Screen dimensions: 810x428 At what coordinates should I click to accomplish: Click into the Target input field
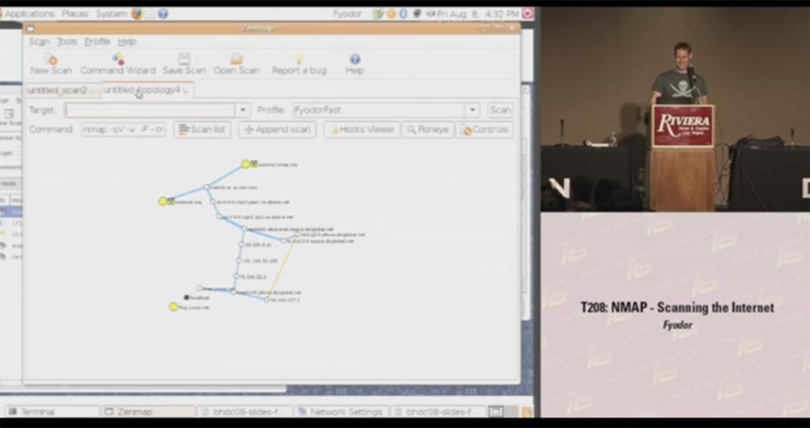coord(149,110)
